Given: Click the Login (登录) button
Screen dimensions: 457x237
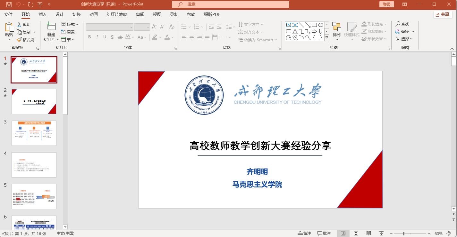Looking at the screenshot, I should pyautogui.click(x=386, y=4).
